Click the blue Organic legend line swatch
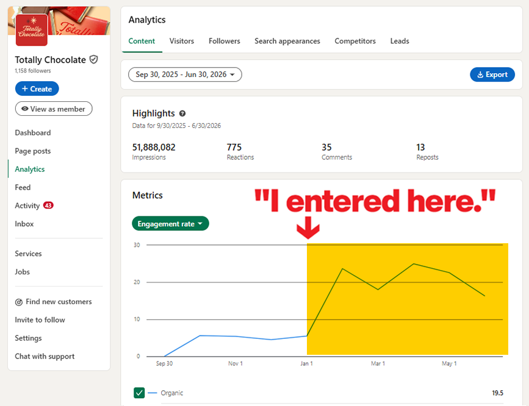 point(153,393)
